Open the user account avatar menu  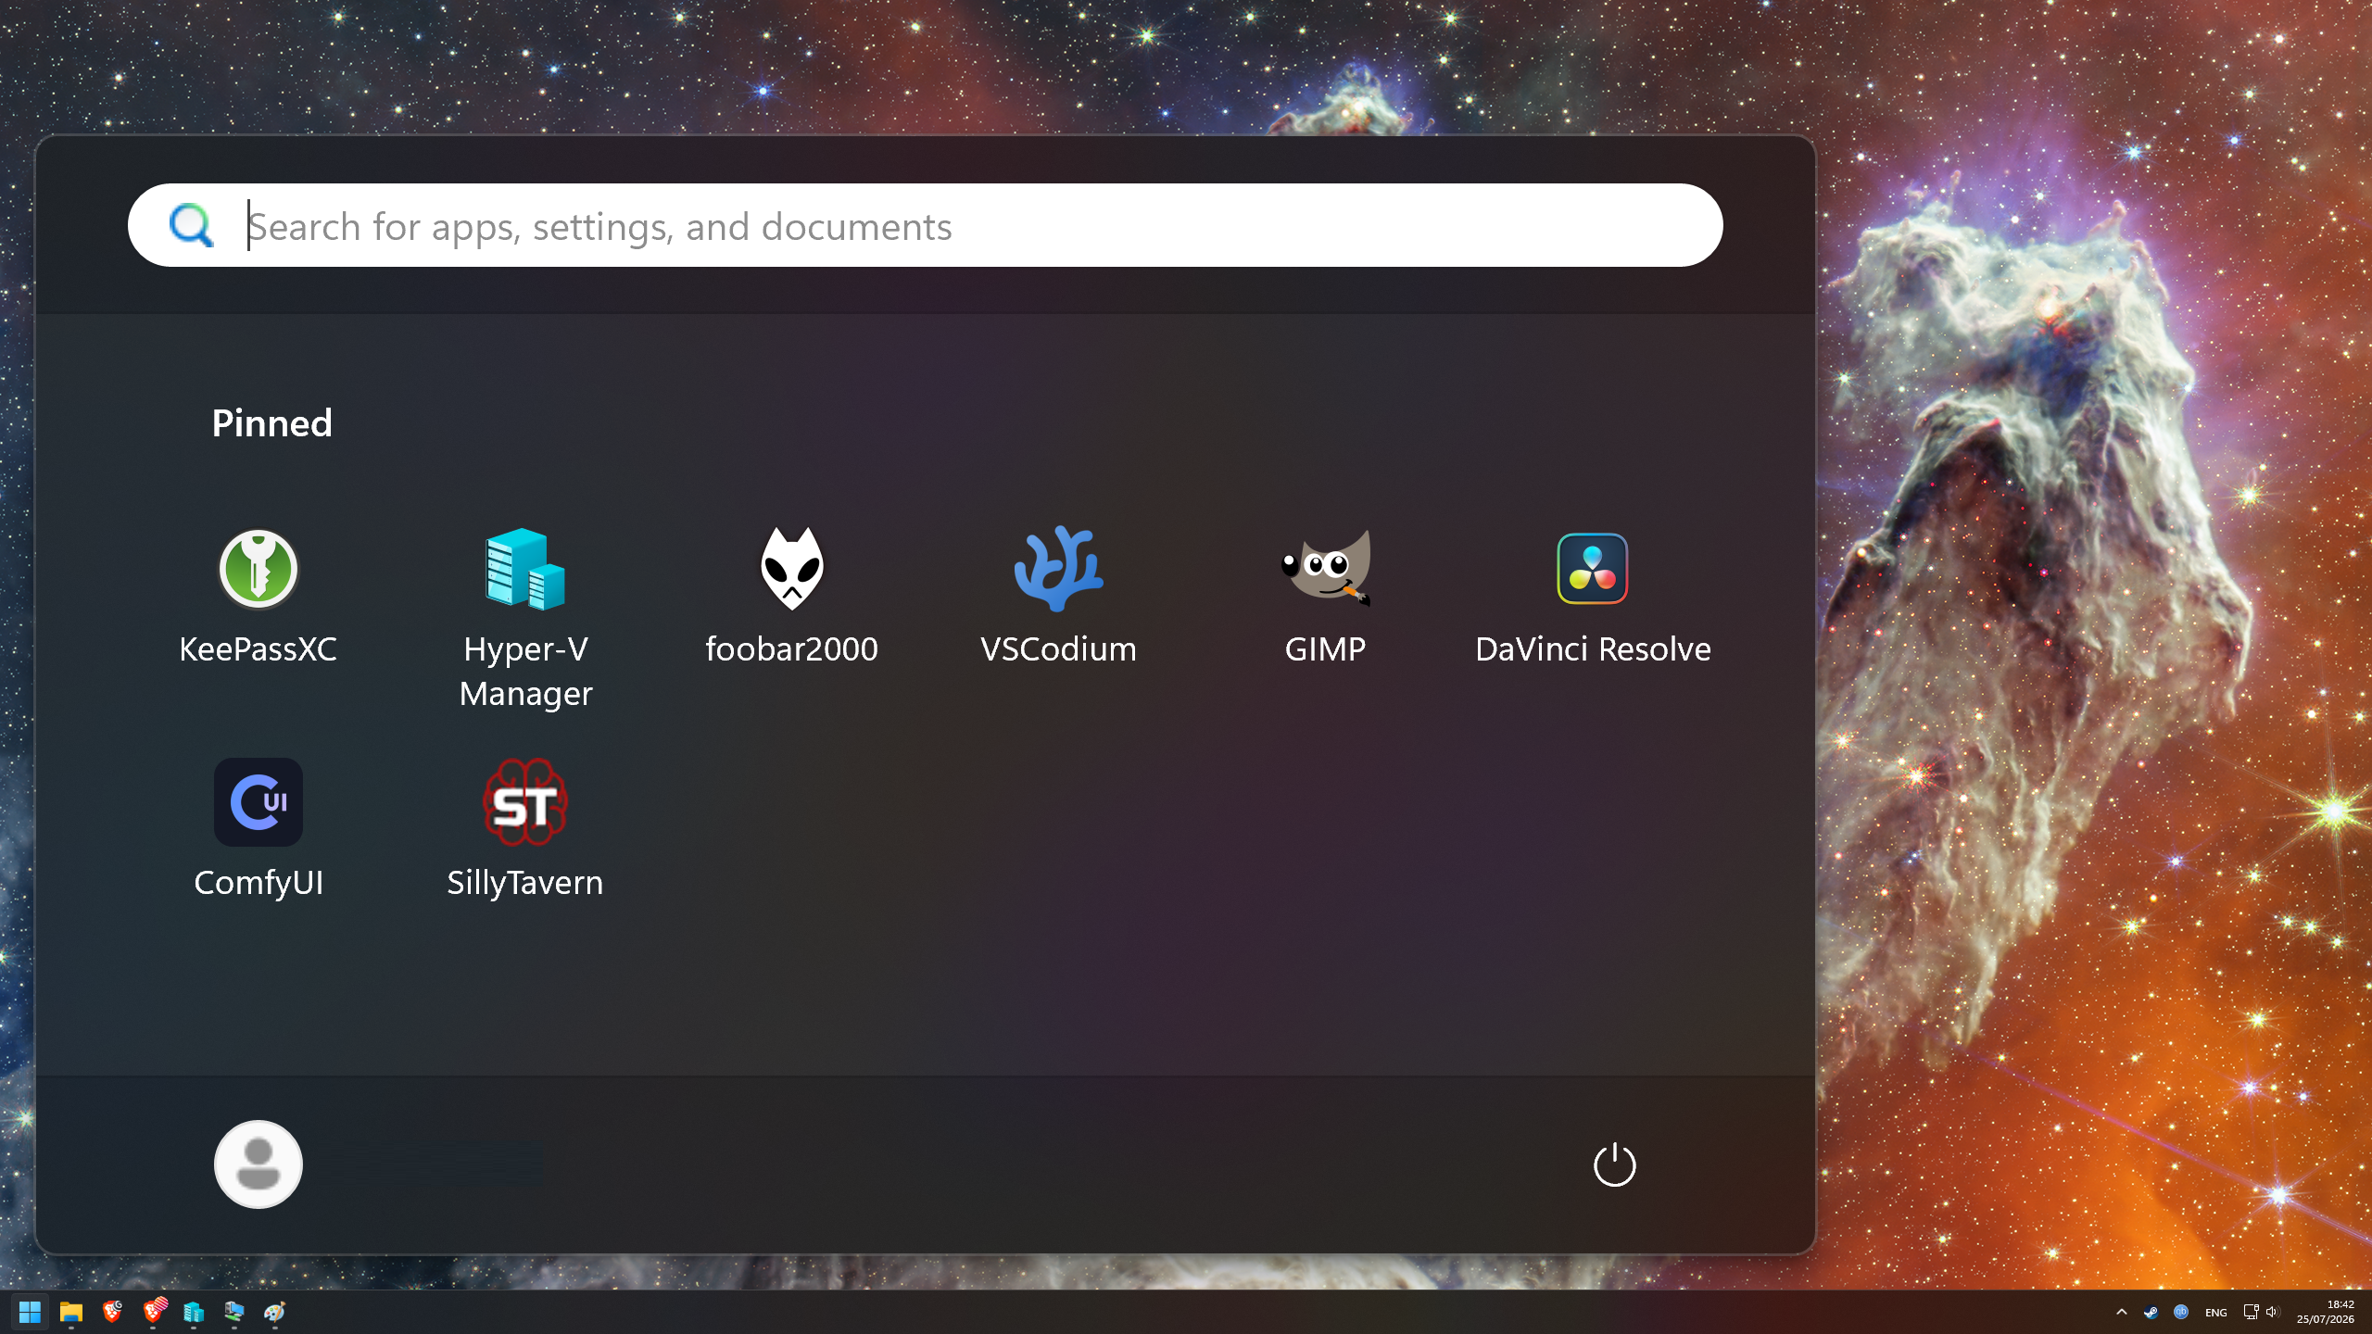click(259, 1164)
